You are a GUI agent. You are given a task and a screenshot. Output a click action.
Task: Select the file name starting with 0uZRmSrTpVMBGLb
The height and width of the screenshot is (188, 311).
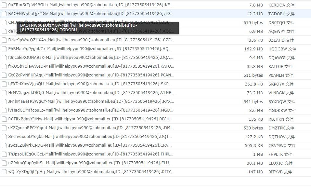(x=91, y=5)
